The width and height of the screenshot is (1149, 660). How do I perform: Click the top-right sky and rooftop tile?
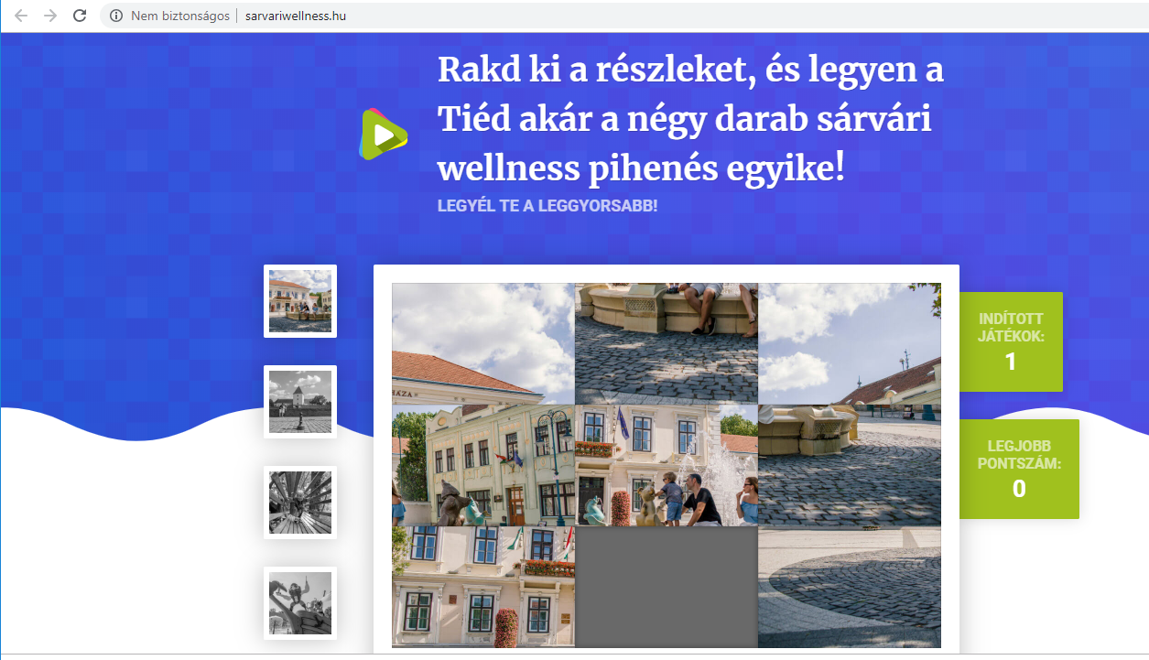(850, 344)
